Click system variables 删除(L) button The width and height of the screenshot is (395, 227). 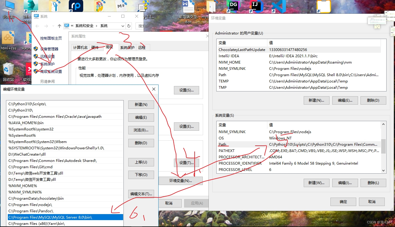coord(373,183)
